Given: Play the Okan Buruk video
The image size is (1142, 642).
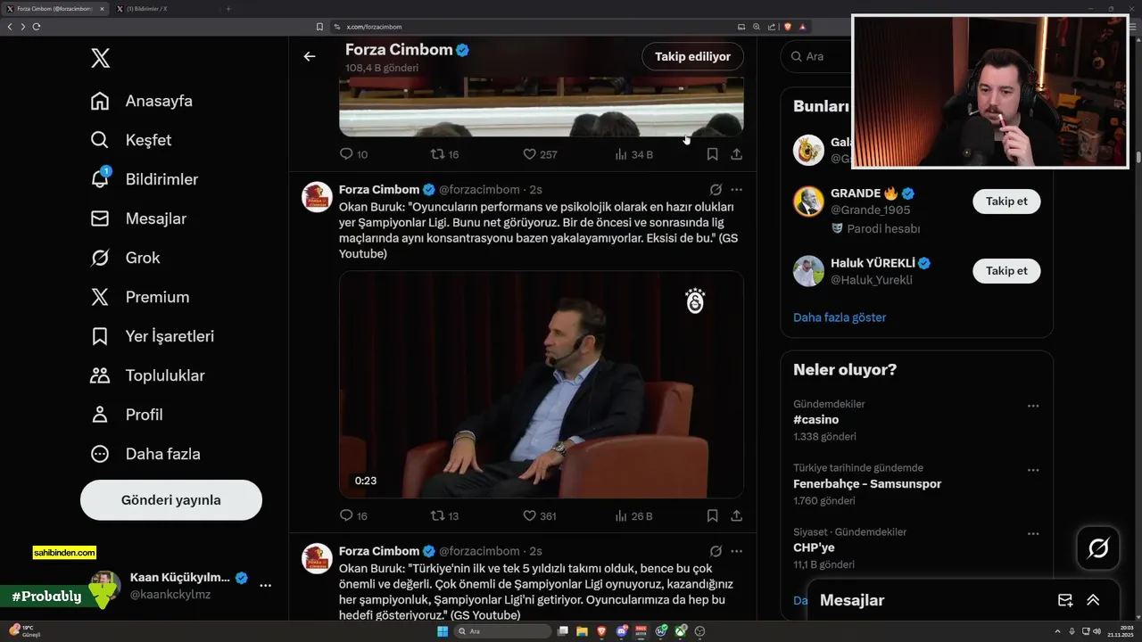Looking at the screenshot, I should tap(541, 384).
